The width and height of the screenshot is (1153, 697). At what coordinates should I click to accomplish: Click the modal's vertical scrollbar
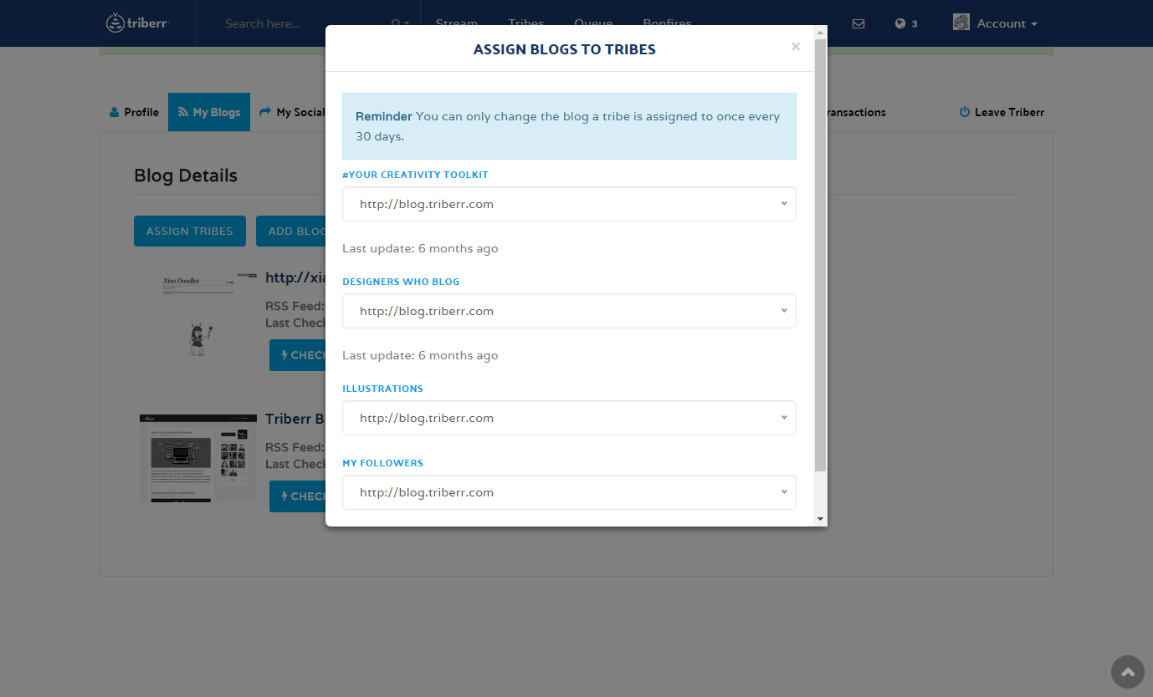point(821,251)
